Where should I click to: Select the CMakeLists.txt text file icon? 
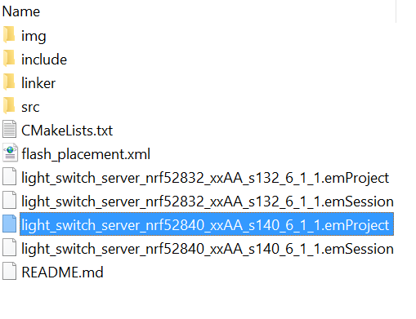[10, 129]
